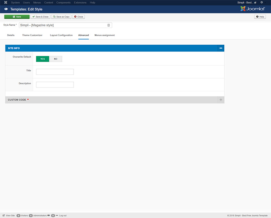The height and width of the screenshot is (218, 271).
Task: Click the eye icon beside Templates: Edit Style
Action: point(6,9)
